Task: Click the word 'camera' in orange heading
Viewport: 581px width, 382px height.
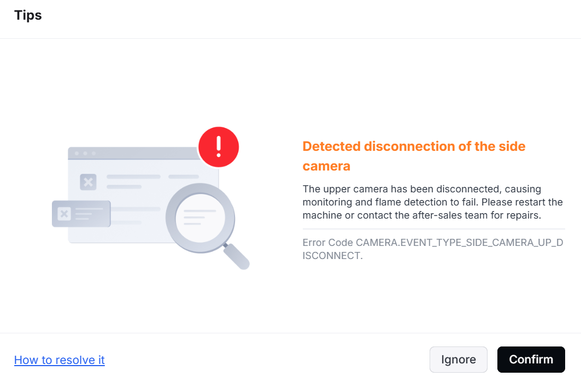Action: [326, 166]
